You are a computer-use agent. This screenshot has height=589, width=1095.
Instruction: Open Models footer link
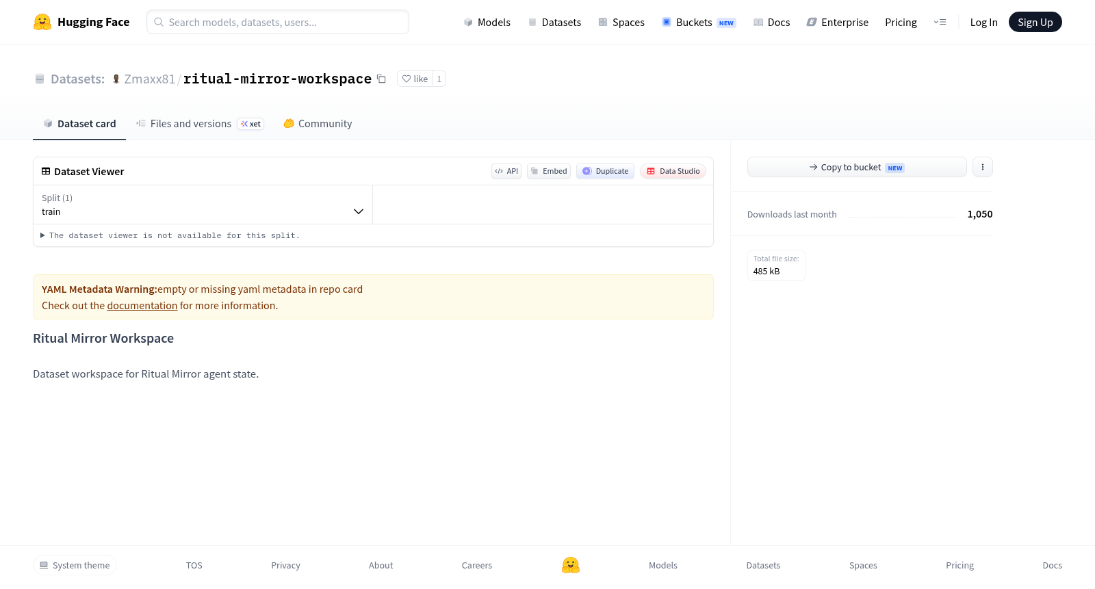663,565
